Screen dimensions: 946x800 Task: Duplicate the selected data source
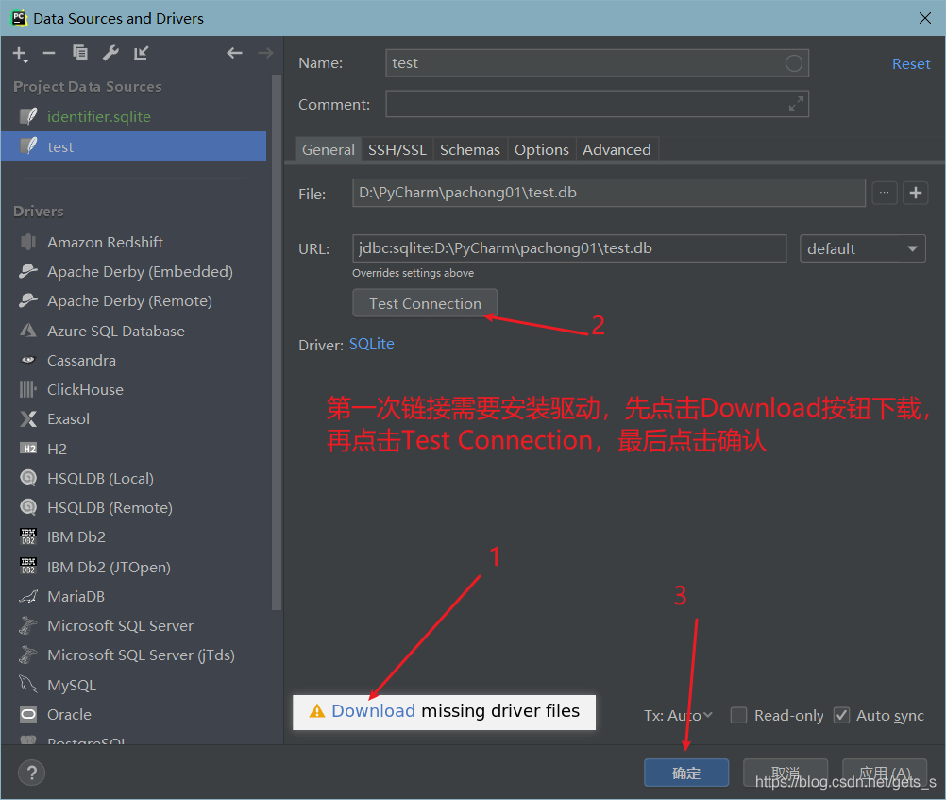pyautogui.click(x=79, y=53)
